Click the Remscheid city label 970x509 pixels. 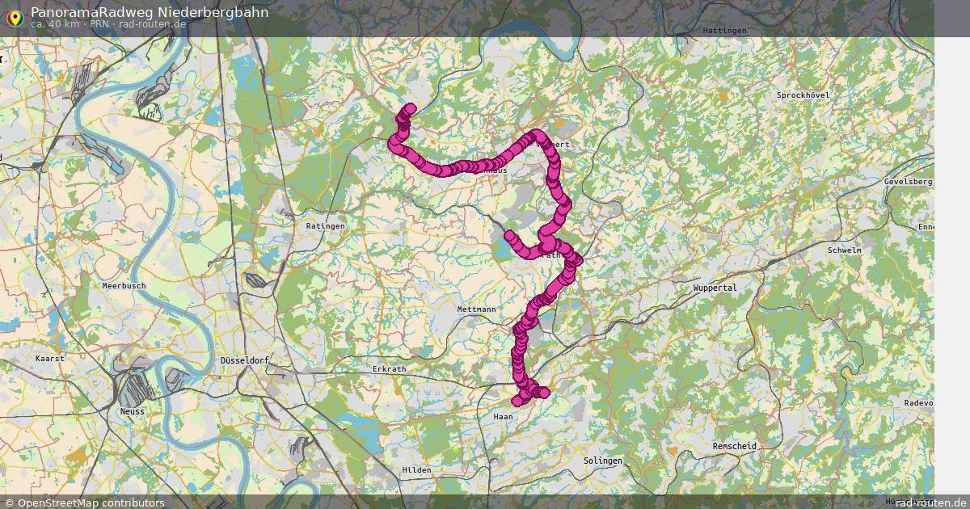pyautogui.click(x=735, y=446)
